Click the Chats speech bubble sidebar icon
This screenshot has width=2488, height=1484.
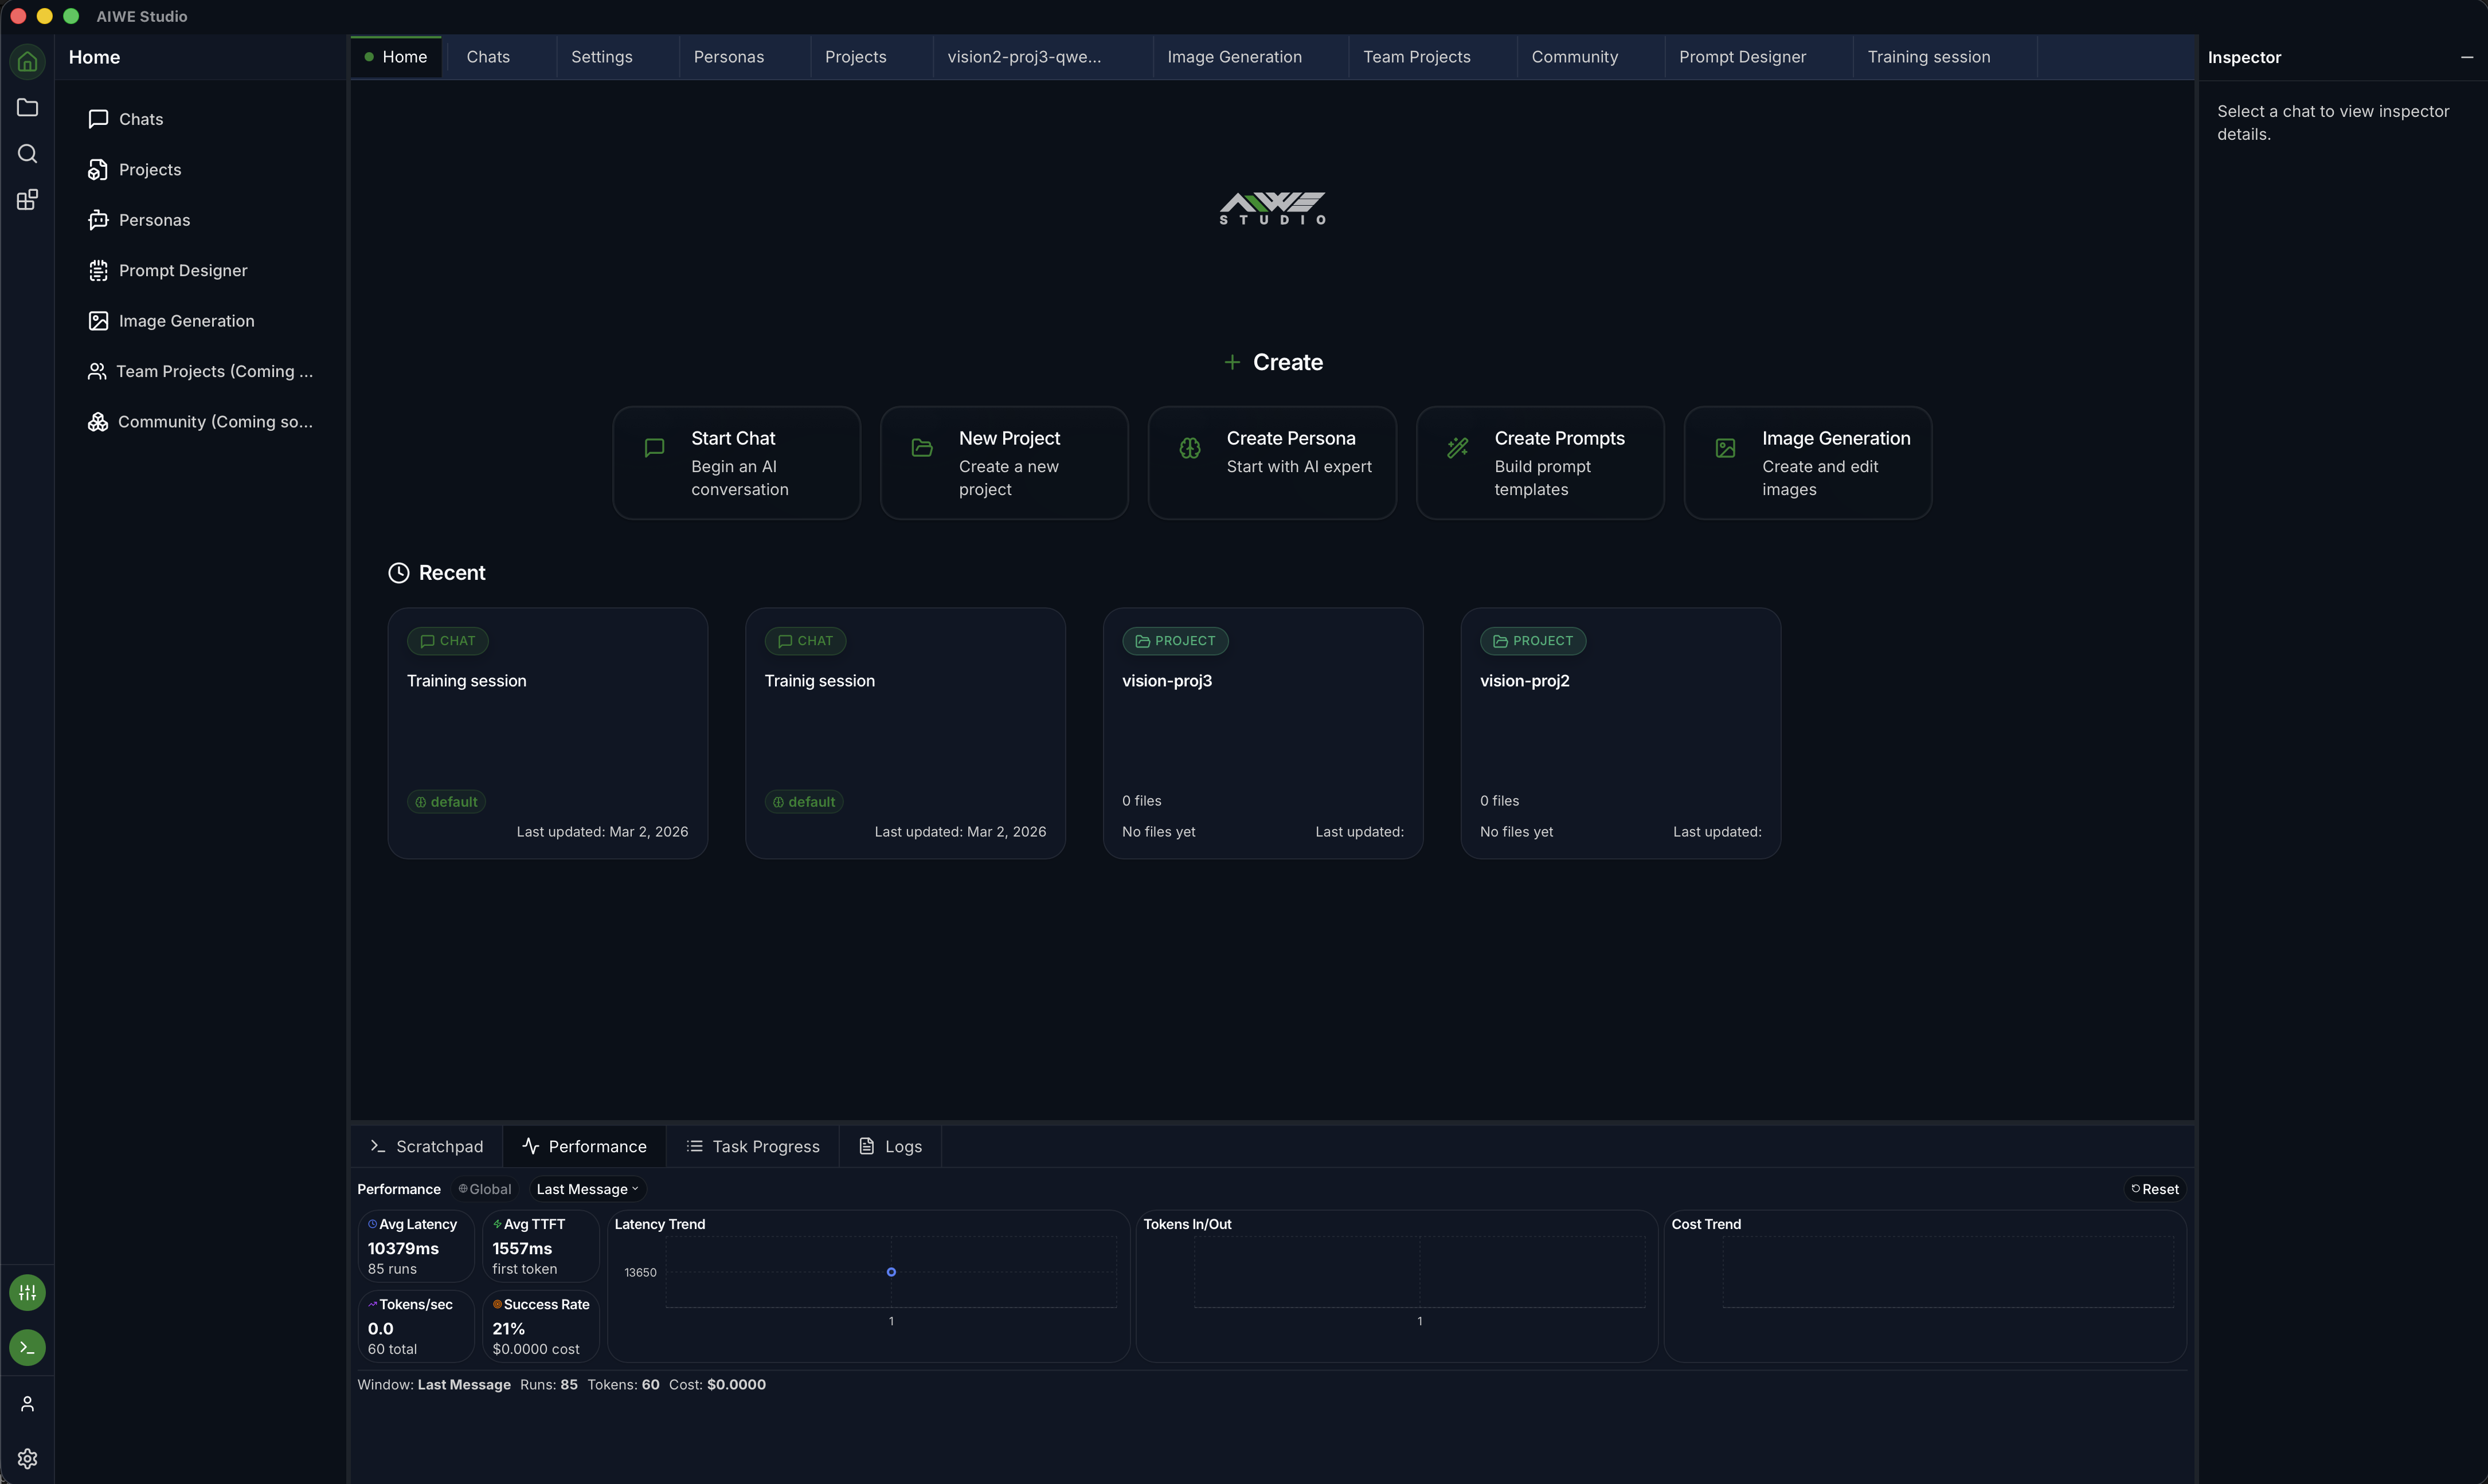pos(98,119)
